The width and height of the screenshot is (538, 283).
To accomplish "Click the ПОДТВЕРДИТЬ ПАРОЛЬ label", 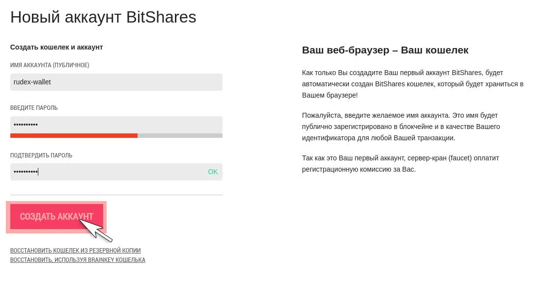I will (x=41, y=155).
